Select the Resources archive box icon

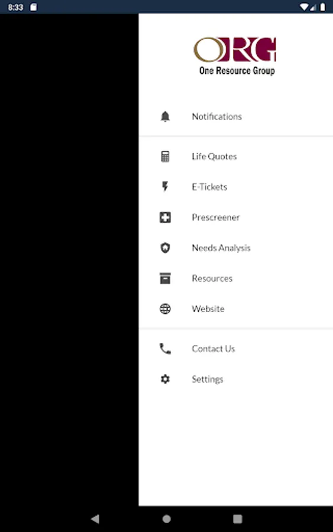(x=165, y=278)
